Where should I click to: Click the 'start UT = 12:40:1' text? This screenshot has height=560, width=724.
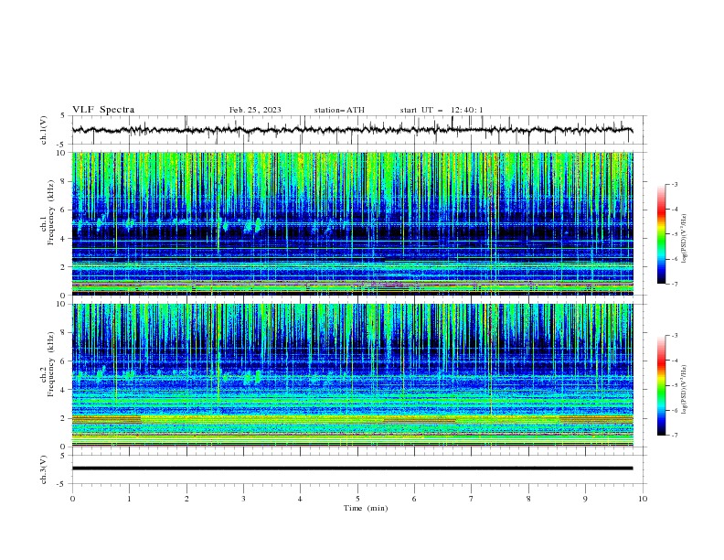442,110
